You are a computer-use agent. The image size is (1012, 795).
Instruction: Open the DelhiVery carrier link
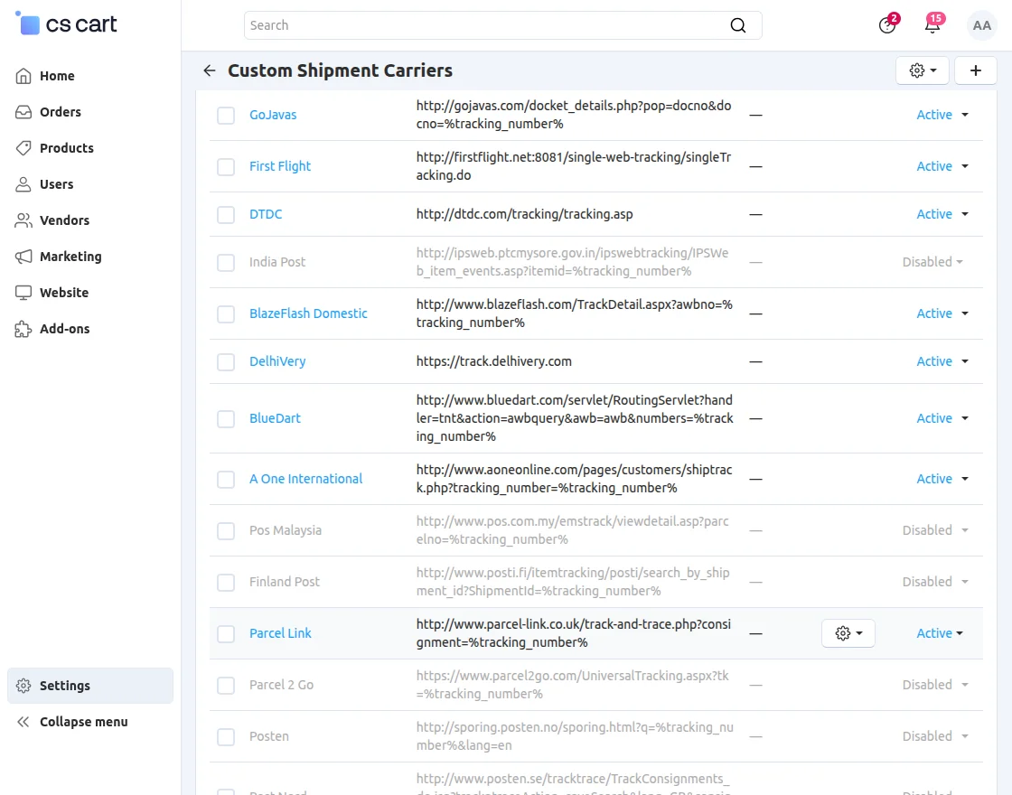click(277, 361)
